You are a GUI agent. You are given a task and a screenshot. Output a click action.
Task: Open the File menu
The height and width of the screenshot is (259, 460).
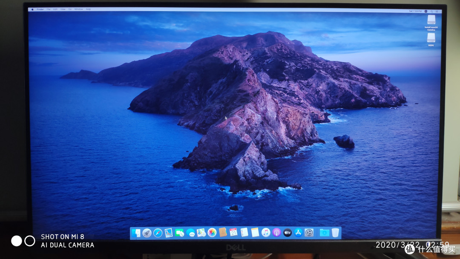coord(49,9)
